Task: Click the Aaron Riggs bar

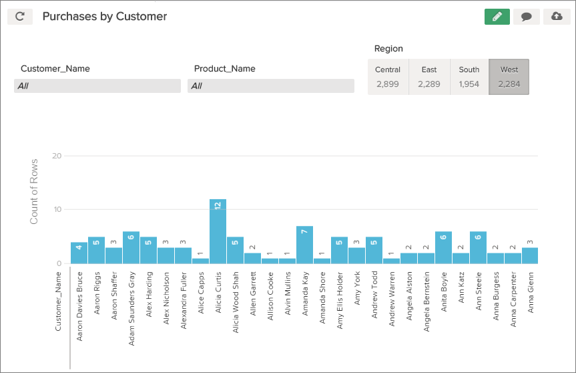Action: pyautogui.click(x=96, y=250)
